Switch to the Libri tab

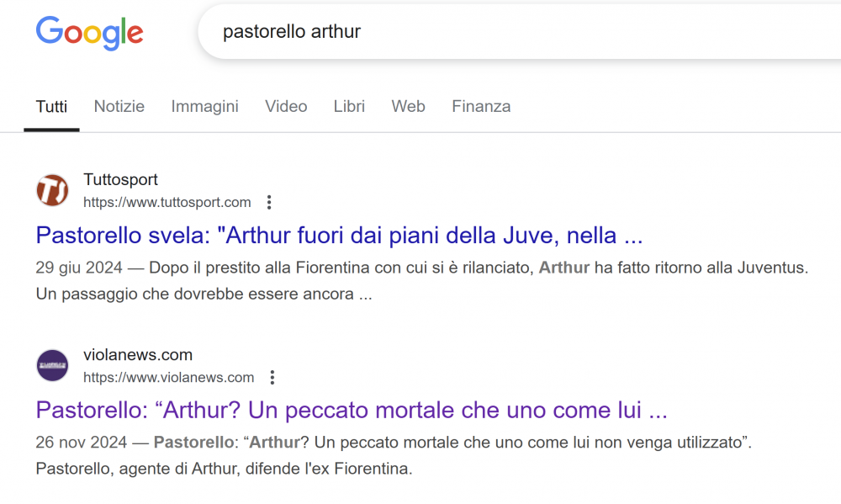[x=349, y=106]
